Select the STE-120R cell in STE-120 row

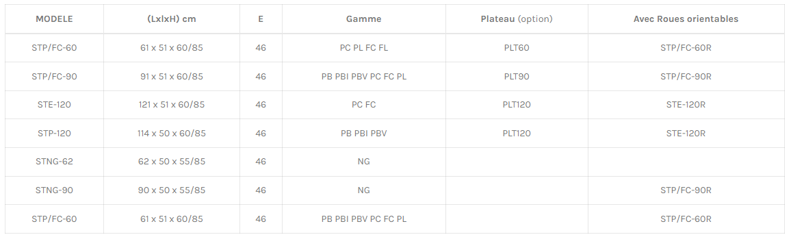click(686, 105)
